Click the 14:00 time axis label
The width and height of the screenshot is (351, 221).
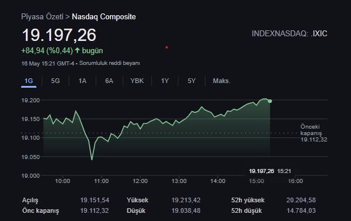pyautogui.click(x=218, y=181)
